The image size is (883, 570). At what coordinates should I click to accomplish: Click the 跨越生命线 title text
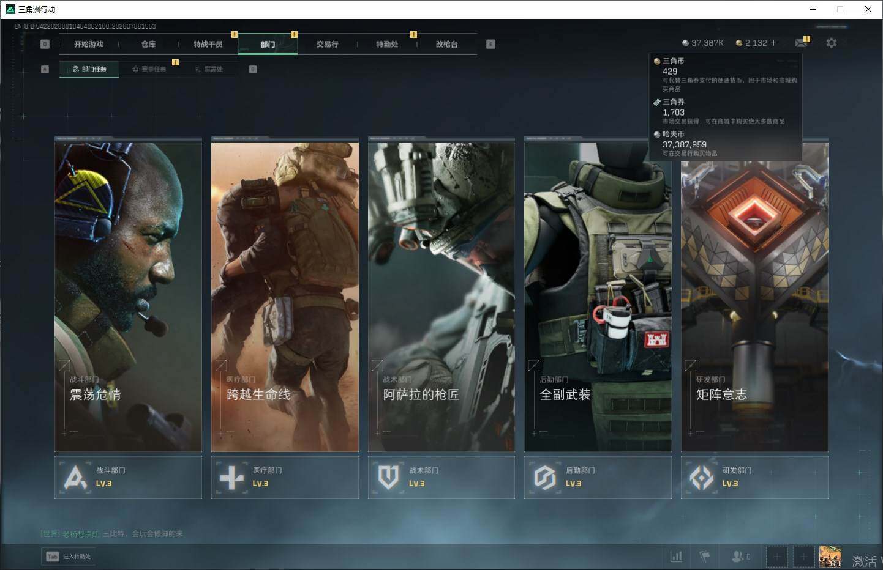coord(258,394)
